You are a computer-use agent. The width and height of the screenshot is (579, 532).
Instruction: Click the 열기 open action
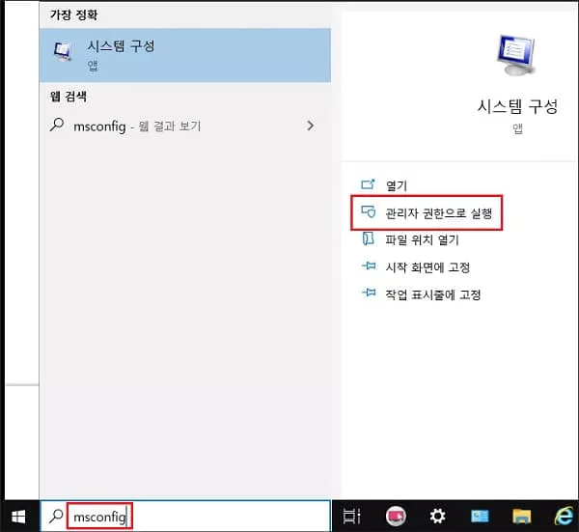397,185
